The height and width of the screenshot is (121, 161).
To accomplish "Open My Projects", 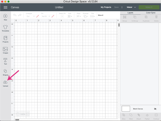I will pyautogui.click(x=106, y=7).
